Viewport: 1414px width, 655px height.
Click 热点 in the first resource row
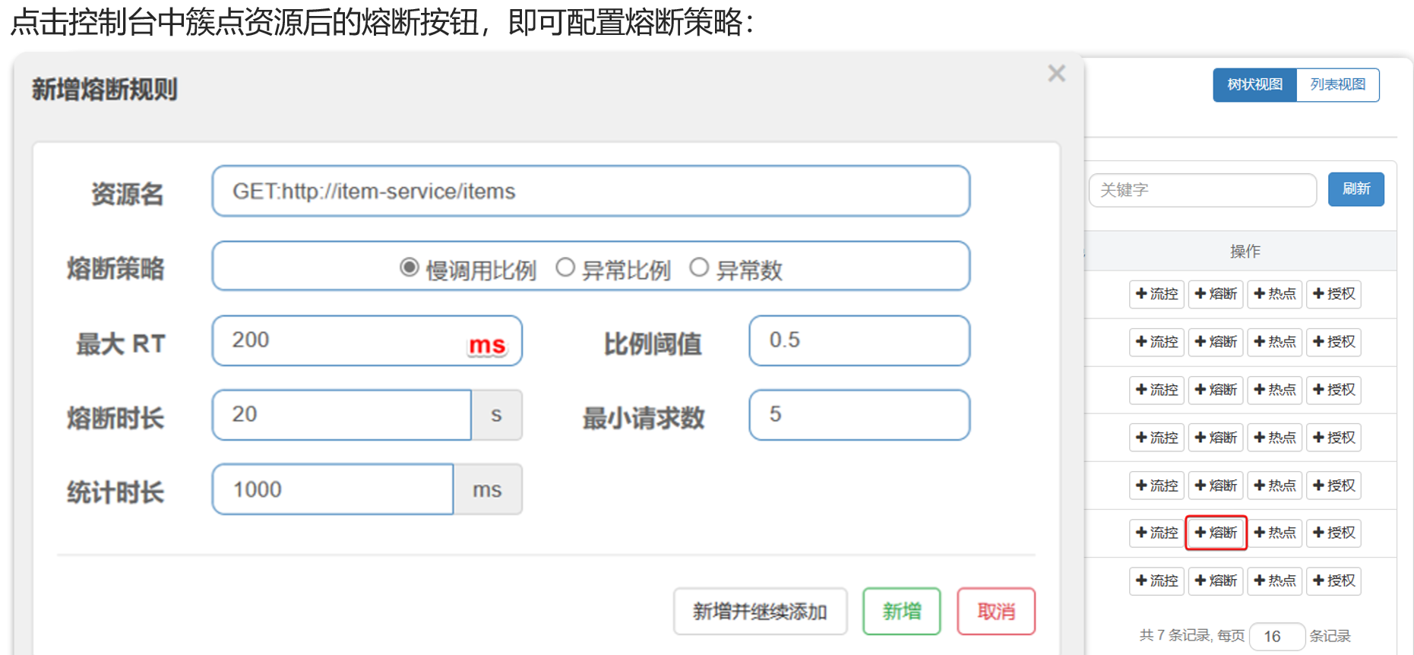(1275, 294)
